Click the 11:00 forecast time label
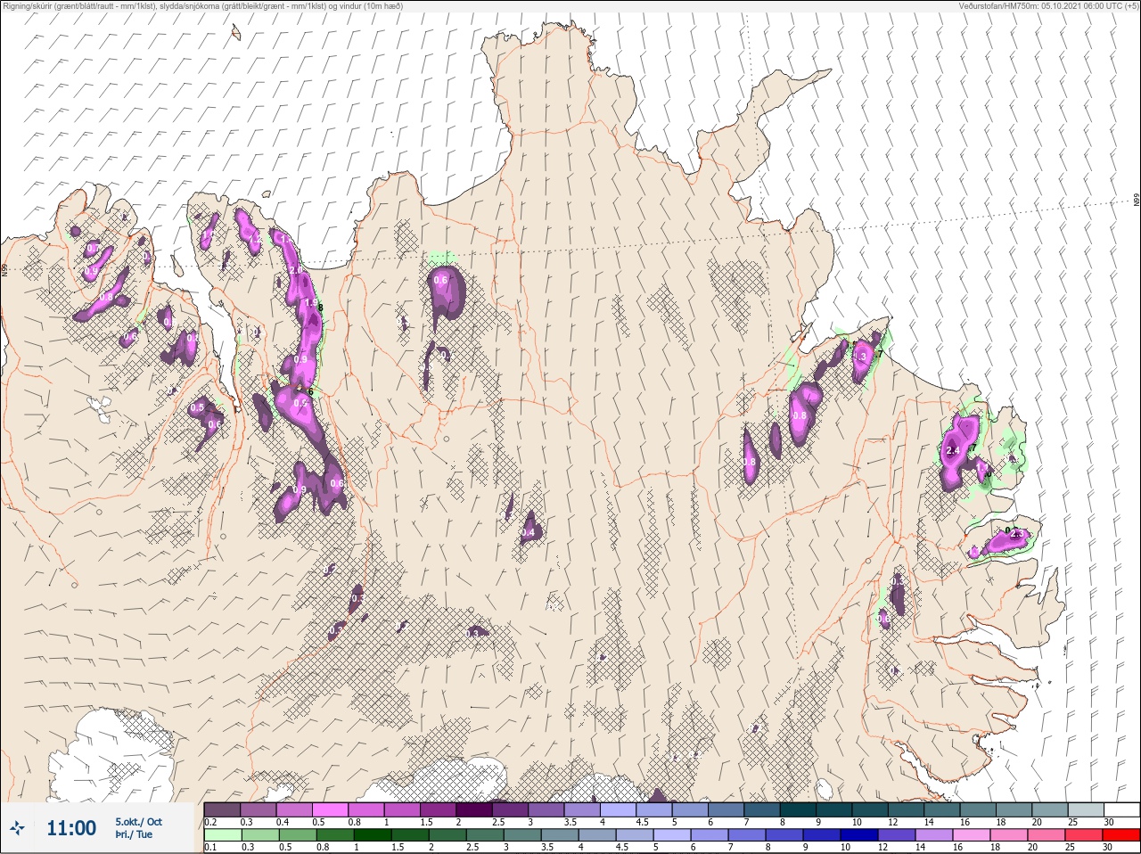 click(71, 828)
